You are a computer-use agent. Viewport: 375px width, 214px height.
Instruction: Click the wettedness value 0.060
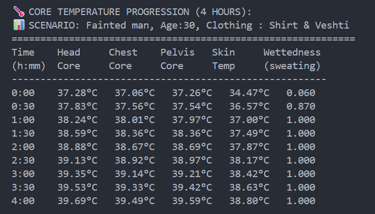click(x=301, y=93)
